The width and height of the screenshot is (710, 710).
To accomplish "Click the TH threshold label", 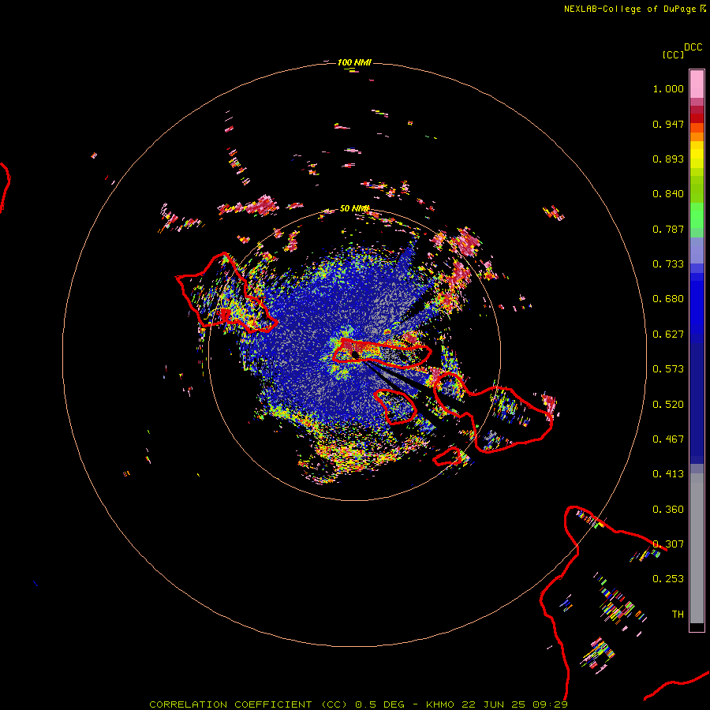I will (x=678, y=615).
